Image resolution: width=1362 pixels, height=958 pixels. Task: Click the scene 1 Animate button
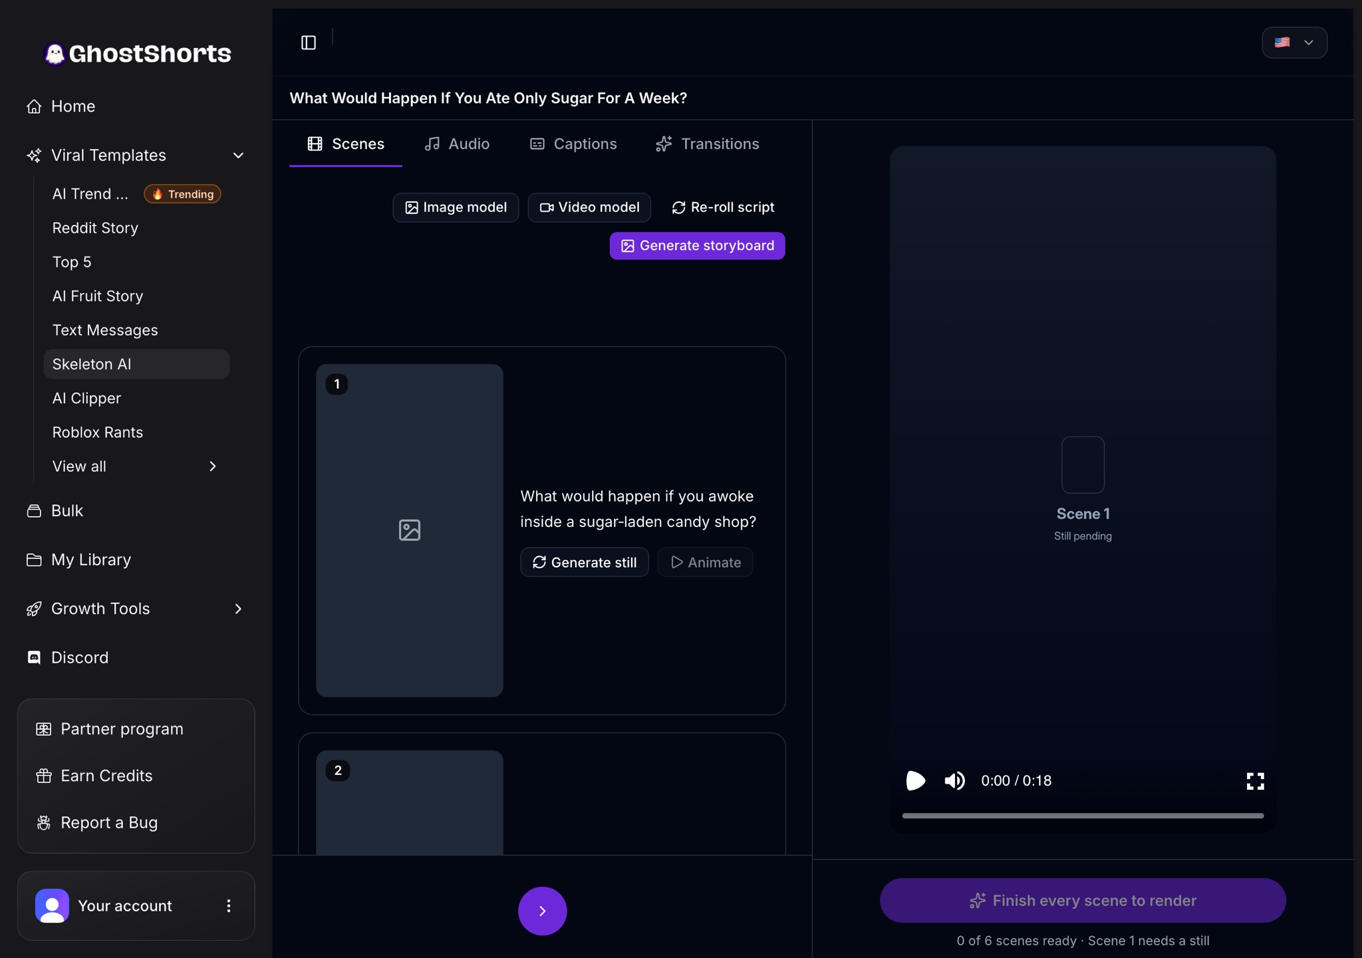tap(705, 562)
